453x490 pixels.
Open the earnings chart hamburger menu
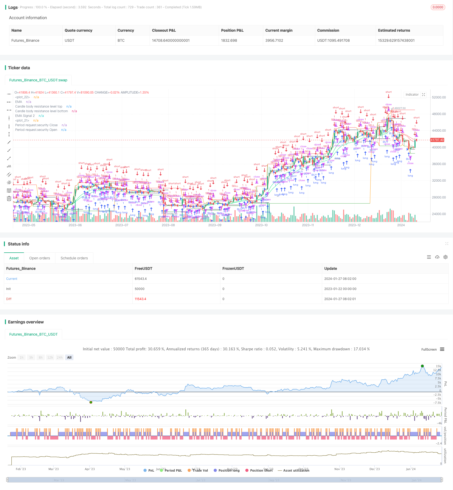[x=442, y=349]
